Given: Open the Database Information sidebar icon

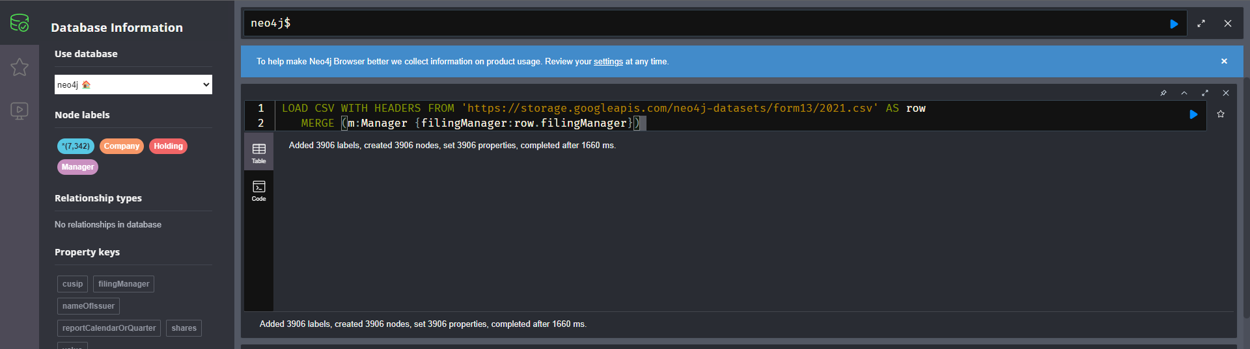Looking at the screenshot, I should tap(20, 23).
